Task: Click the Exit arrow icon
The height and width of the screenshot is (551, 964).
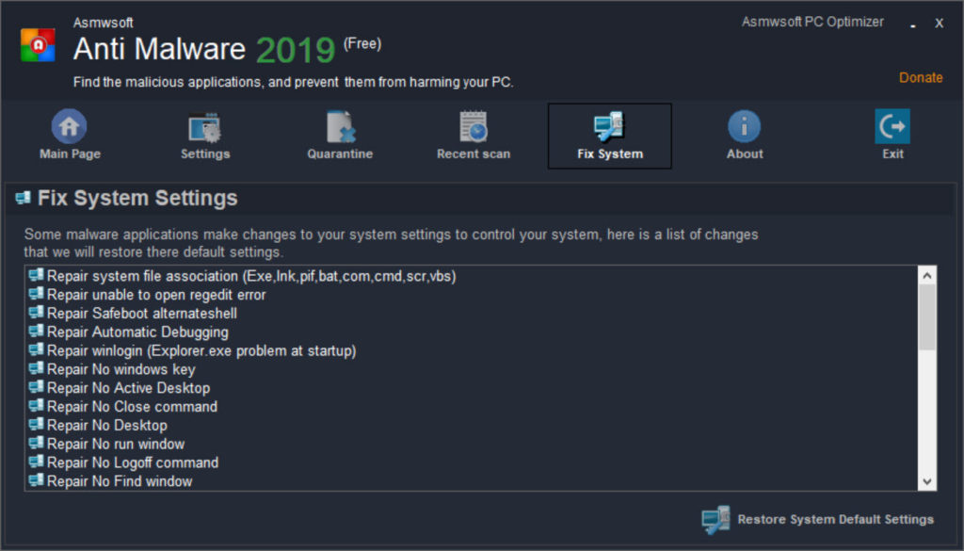Action: (x=892, y=126)
